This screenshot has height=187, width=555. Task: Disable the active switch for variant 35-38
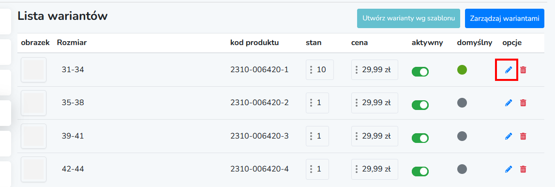point(420,105)
